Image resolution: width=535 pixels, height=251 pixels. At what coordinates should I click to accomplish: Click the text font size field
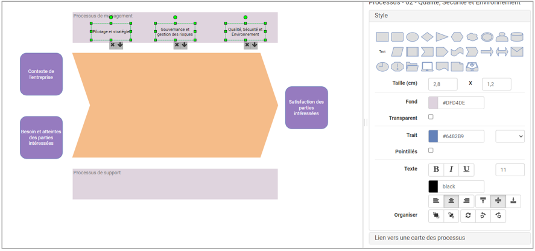coord(510,170)
